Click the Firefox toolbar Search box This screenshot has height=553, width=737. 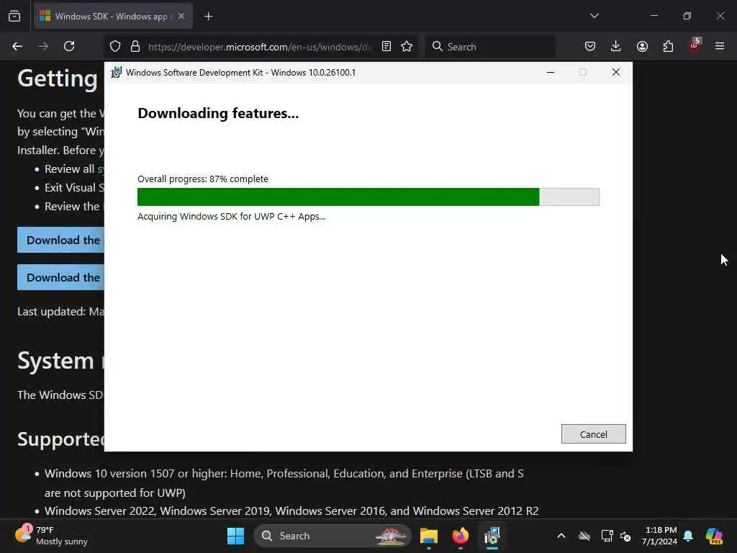[489, 47]
